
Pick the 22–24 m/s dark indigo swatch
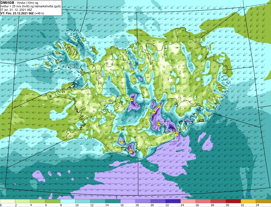pos(173,201)
